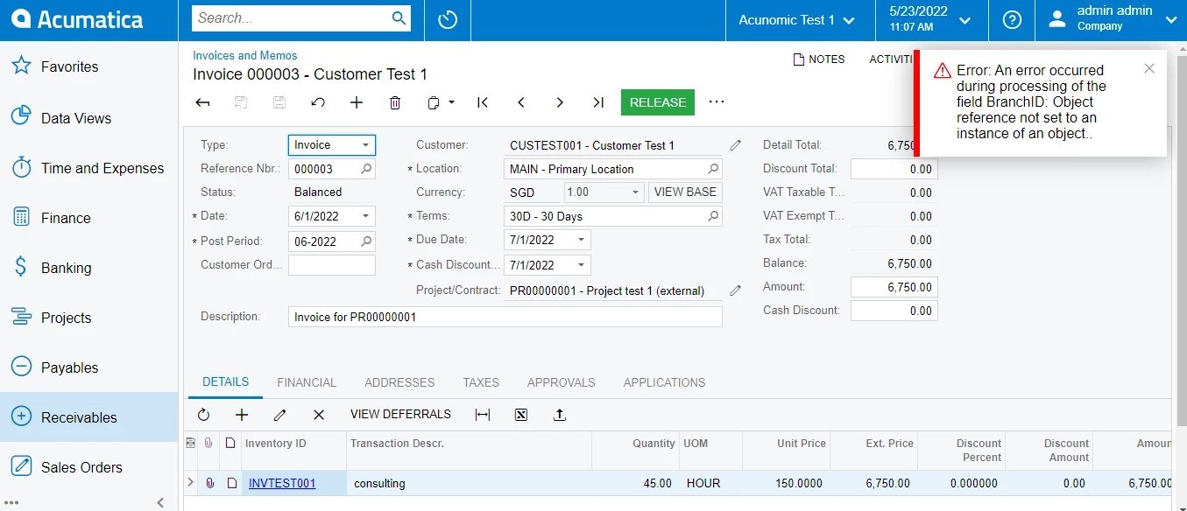The width and height of the screenshot is (1187, 511).
Task: Click the grid refresh icon in Details
Action: 204,415
